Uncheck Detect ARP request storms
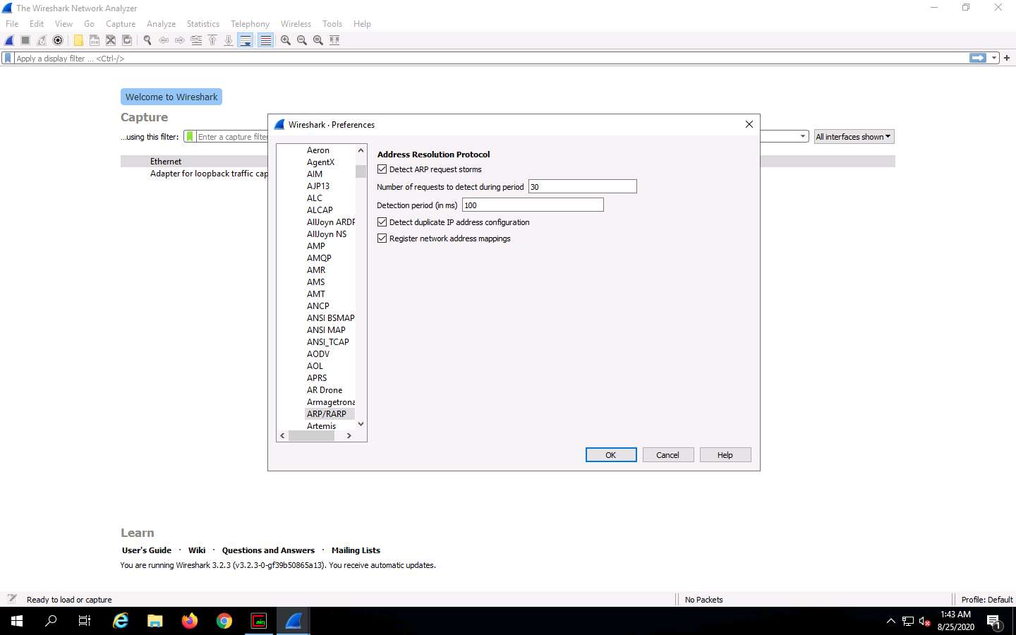Screen dimensions: 1016x635 coord(382,169)
